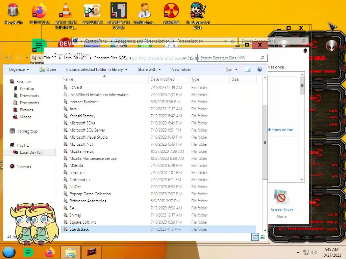Open the VLC cone desktop shortcut

[66, 16]
